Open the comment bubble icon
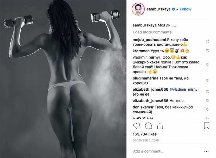Viewport: 216px width, 158px height. (x=148, y=126)
